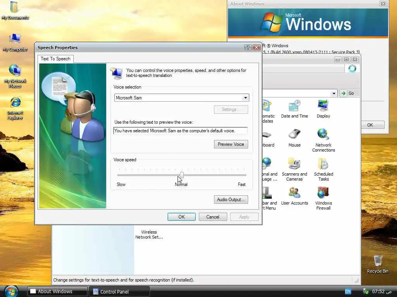
Task: Expand the Microsoft Sam voice dropdown
Action: 245,98
